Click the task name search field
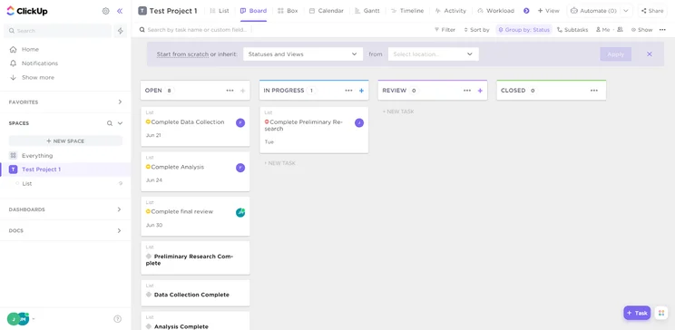 point(197,30)
